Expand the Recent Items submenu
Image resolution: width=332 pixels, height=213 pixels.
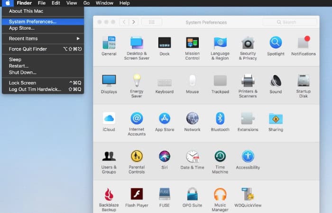[x=43, y=39]
